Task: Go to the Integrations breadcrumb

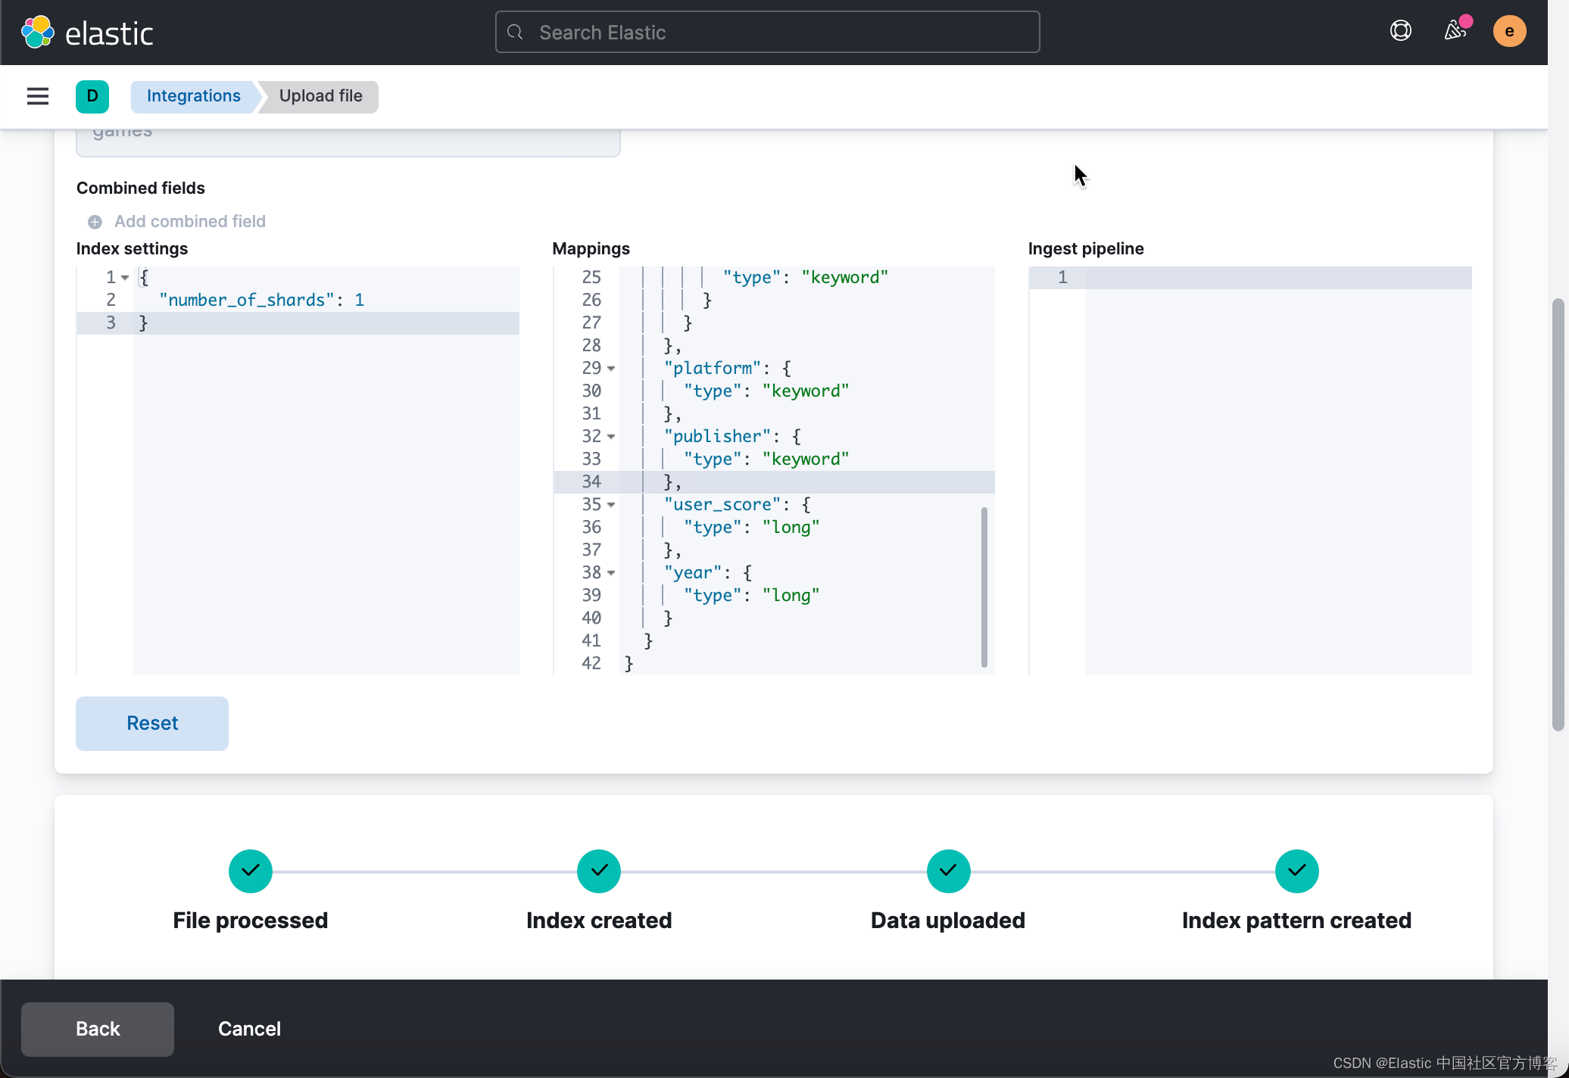Action: pos(193,96)
